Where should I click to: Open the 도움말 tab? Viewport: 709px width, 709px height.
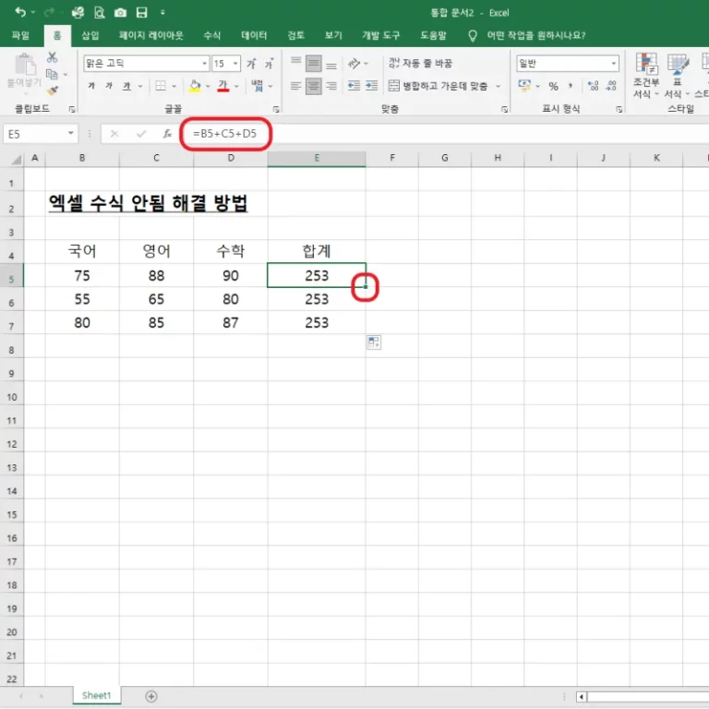pyautogui.click(x=433, y=35)
